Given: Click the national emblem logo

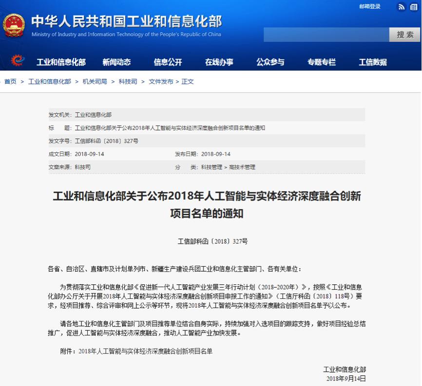Looking at the screenshot, I should click(x=14, y=25).
